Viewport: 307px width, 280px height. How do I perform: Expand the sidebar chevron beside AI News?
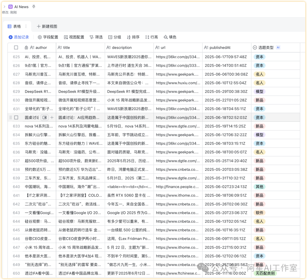point(5,7)
